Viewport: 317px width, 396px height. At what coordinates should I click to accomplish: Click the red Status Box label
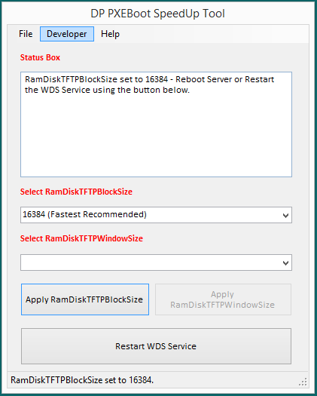click(x=40, y=57)
